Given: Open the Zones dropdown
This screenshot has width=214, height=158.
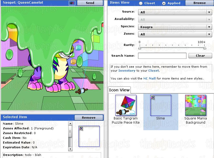Looking at the screenshot, I should click(175, 34).
